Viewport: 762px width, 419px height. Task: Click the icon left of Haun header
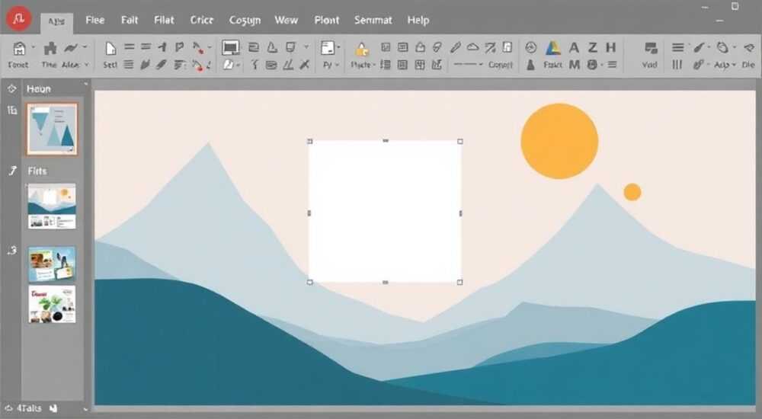pos(11,89)
